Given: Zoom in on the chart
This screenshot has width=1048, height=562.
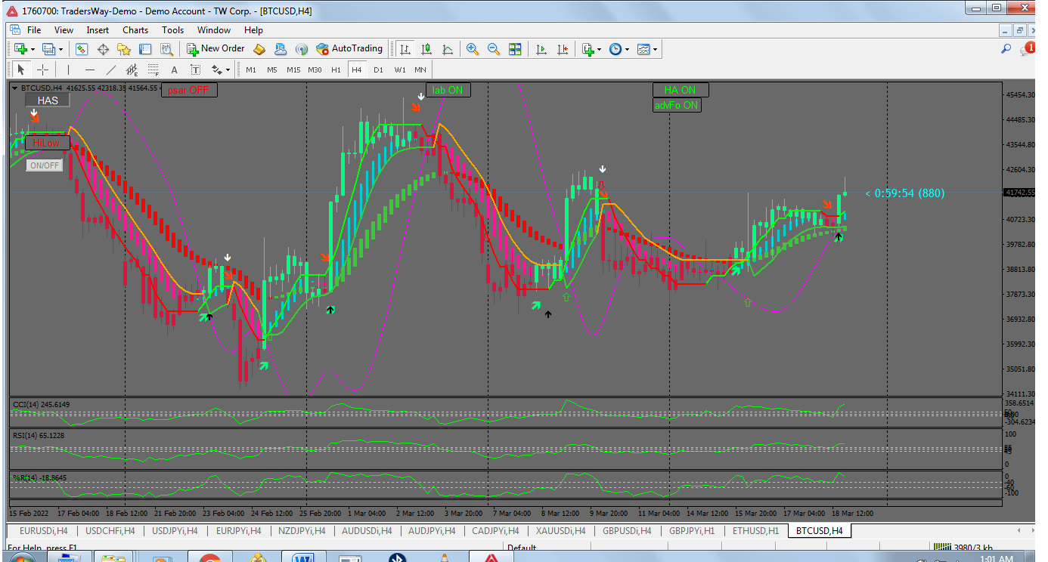Looking at the screenshot, I should click(473, 49).
